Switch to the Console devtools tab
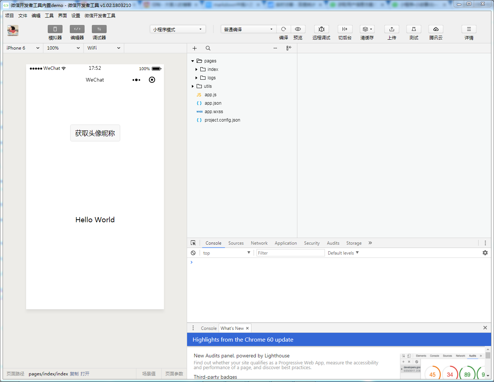494x382 pixels. tap(214, 243)
